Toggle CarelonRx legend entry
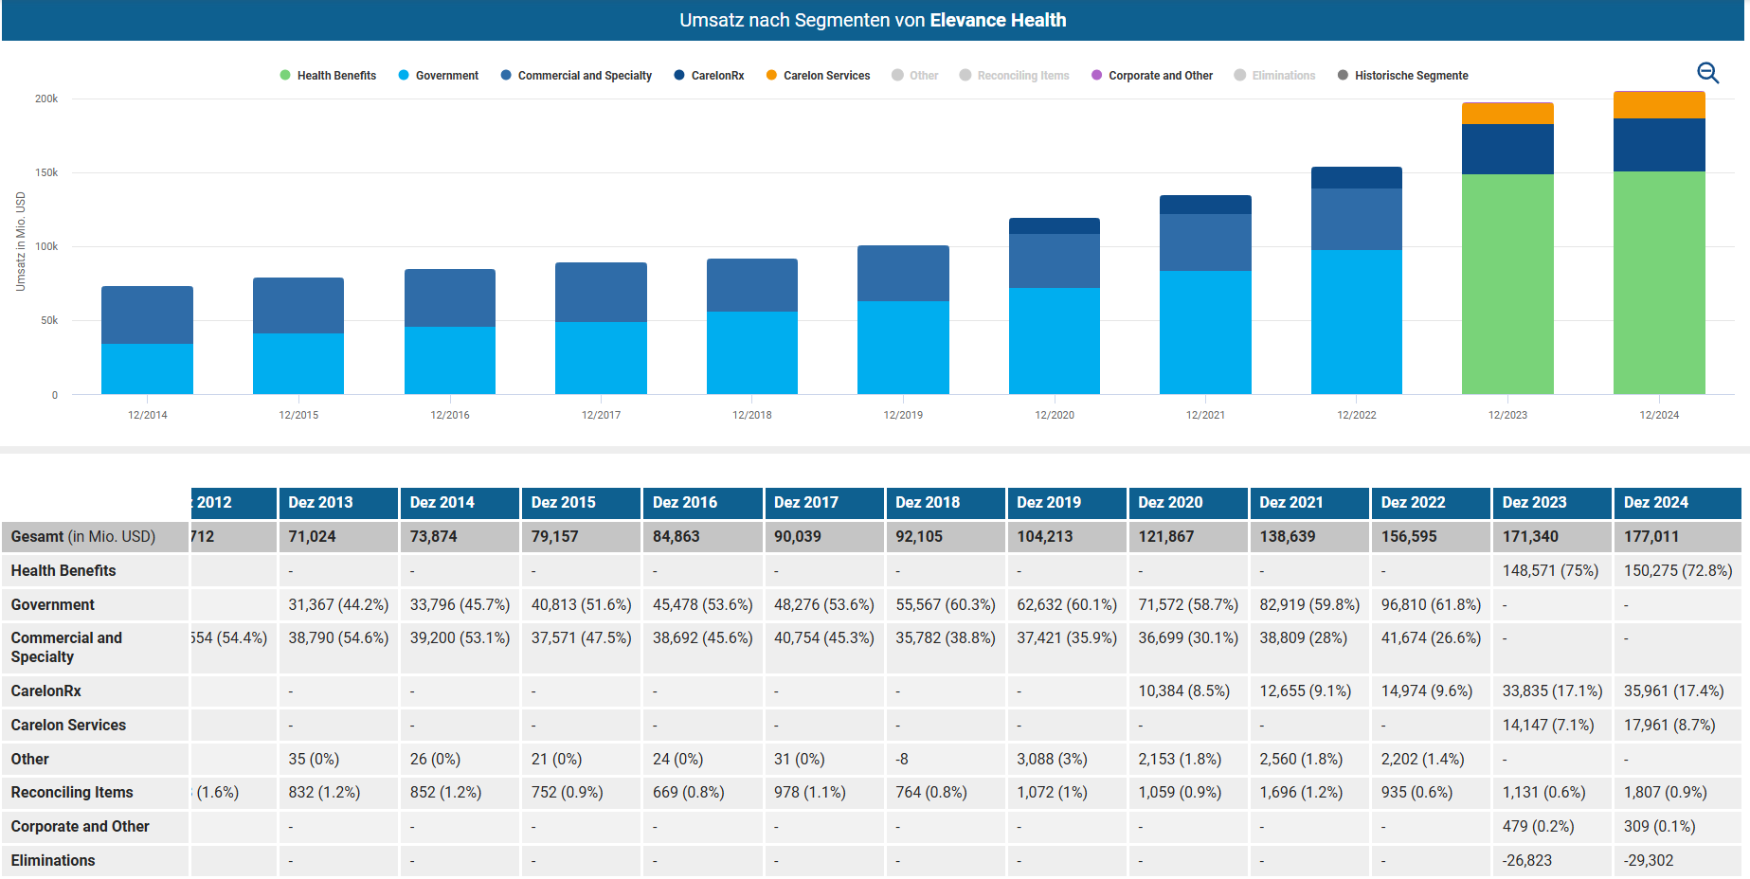 click(x=716, y=76)
